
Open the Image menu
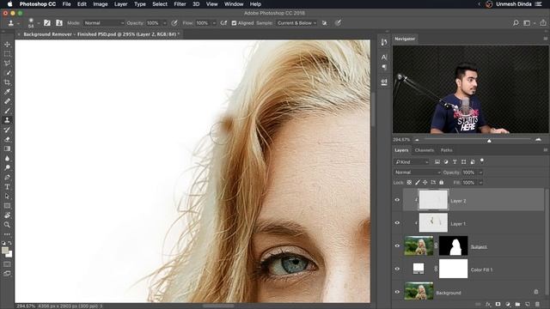101,4
